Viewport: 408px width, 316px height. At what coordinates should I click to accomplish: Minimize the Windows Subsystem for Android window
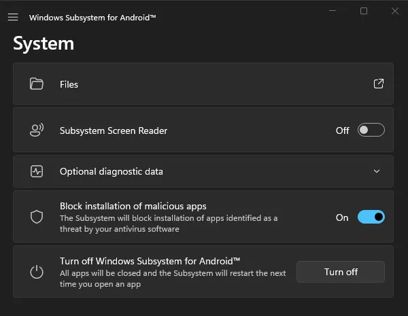(x=333, y=11)
